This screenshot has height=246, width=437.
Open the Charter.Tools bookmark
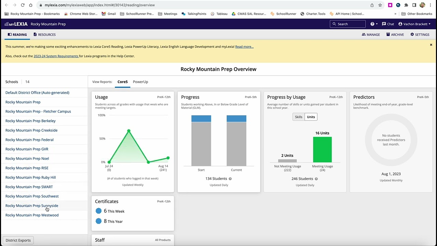pyautogui.click(x=313, y=14)
